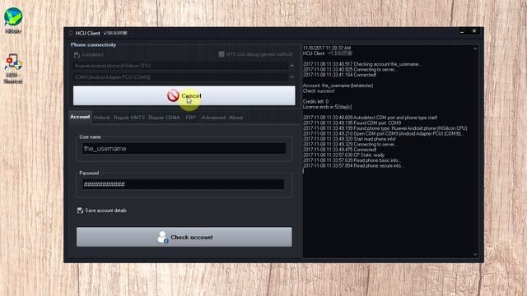
Task: Click the User name input field
Action: pyautogui.click(x=184, y=148)
